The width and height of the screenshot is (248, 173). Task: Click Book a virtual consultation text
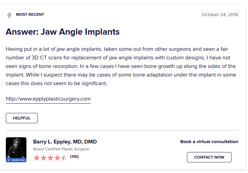click(x=209, y=142)
